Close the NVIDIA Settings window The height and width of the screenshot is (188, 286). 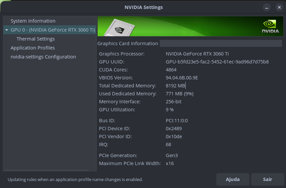(x=279, y=7)
